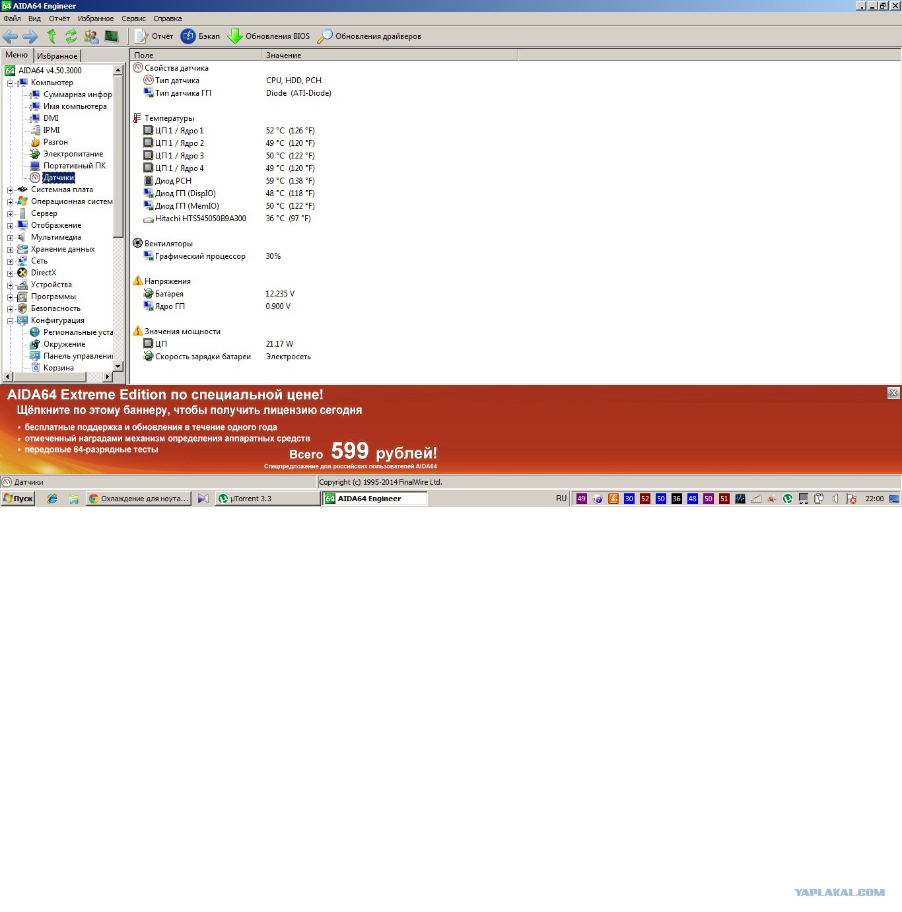Click the Устройства icon in the tree
The image size is (902, 912).
22,285
